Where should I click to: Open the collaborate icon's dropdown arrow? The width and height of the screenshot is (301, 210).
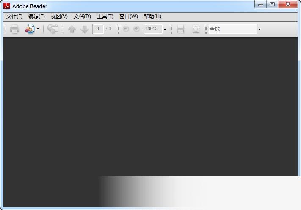point(38,29)
